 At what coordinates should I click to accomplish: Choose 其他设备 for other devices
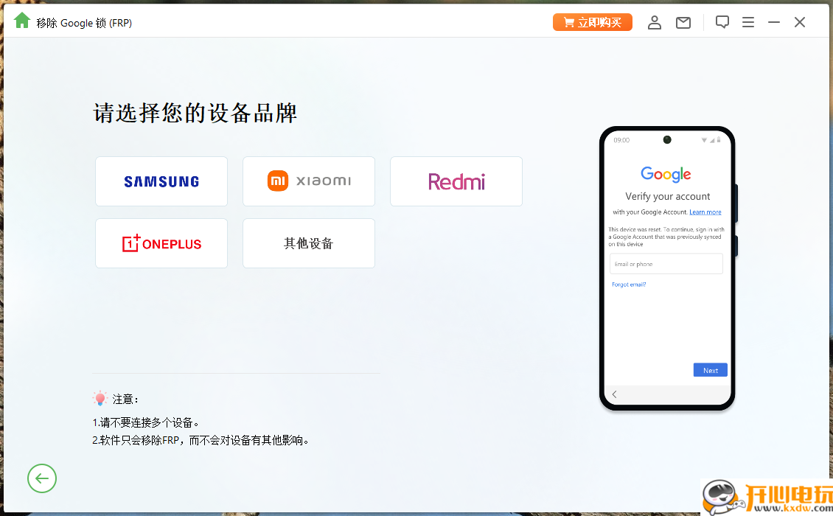pos(308,243)
